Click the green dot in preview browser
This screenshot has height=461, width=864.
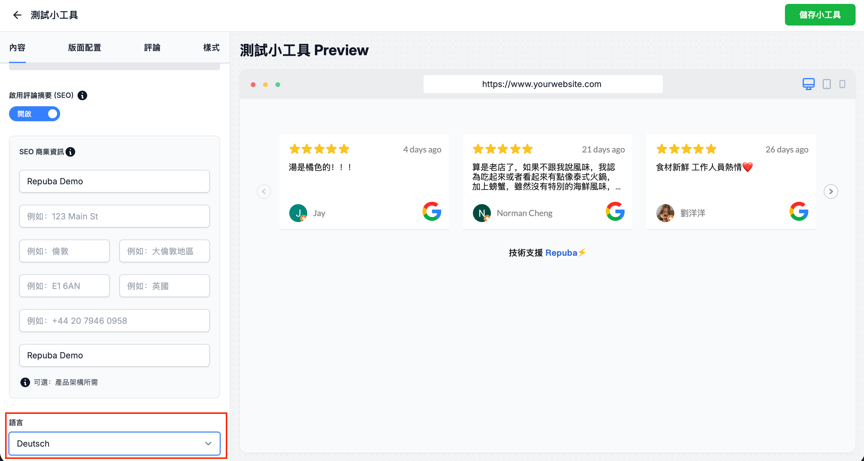point(278,85)
